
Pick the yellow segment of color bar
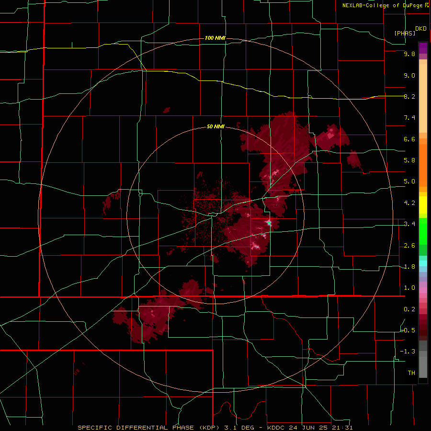[x=423, y=205]
